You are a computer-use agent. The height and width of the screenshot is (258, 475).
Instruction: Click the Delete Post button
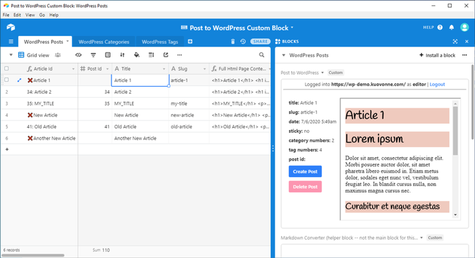[305, 187]
